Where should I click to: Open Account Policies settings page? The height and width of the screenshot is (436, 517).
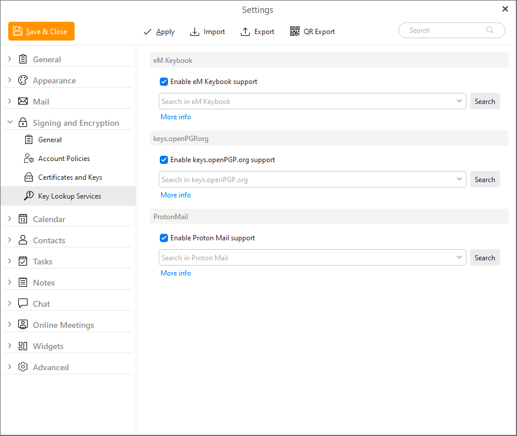[x=64, y=159]
